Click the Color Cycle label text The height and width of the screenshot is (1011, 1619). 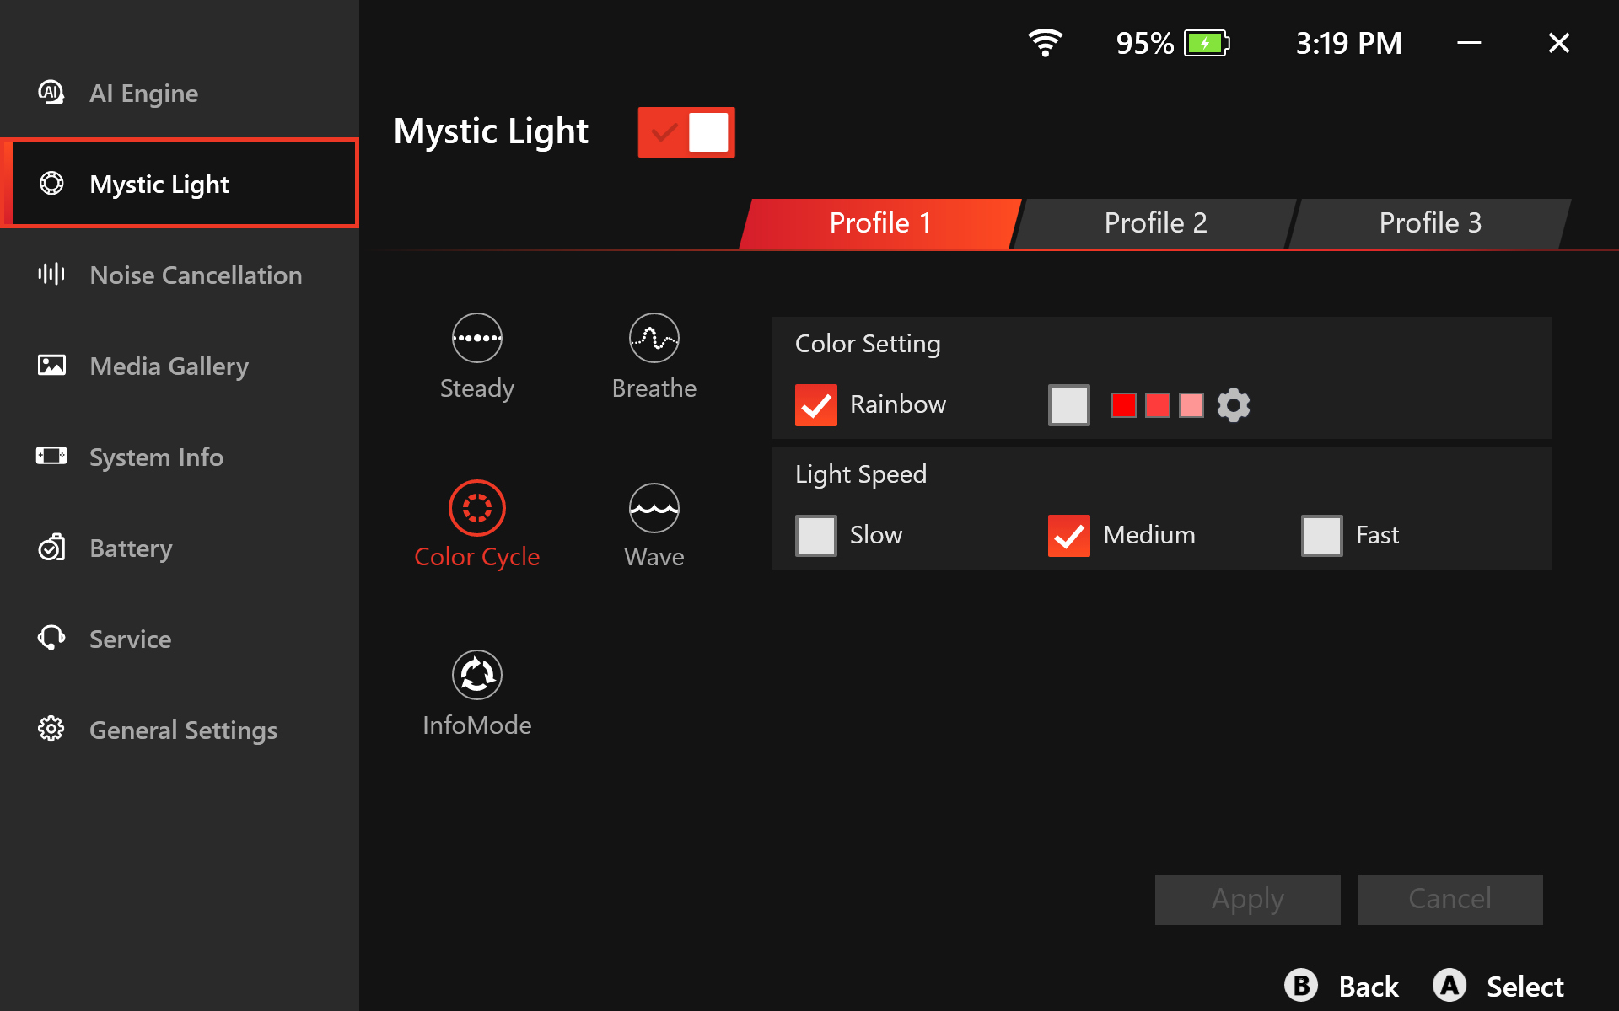tap(477, 557)
